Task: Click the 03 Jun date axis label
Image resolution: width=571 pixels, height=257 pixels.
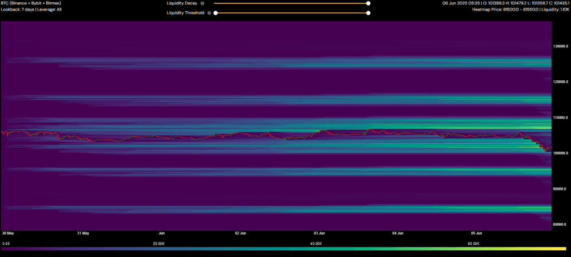Action: pos(320,232)
